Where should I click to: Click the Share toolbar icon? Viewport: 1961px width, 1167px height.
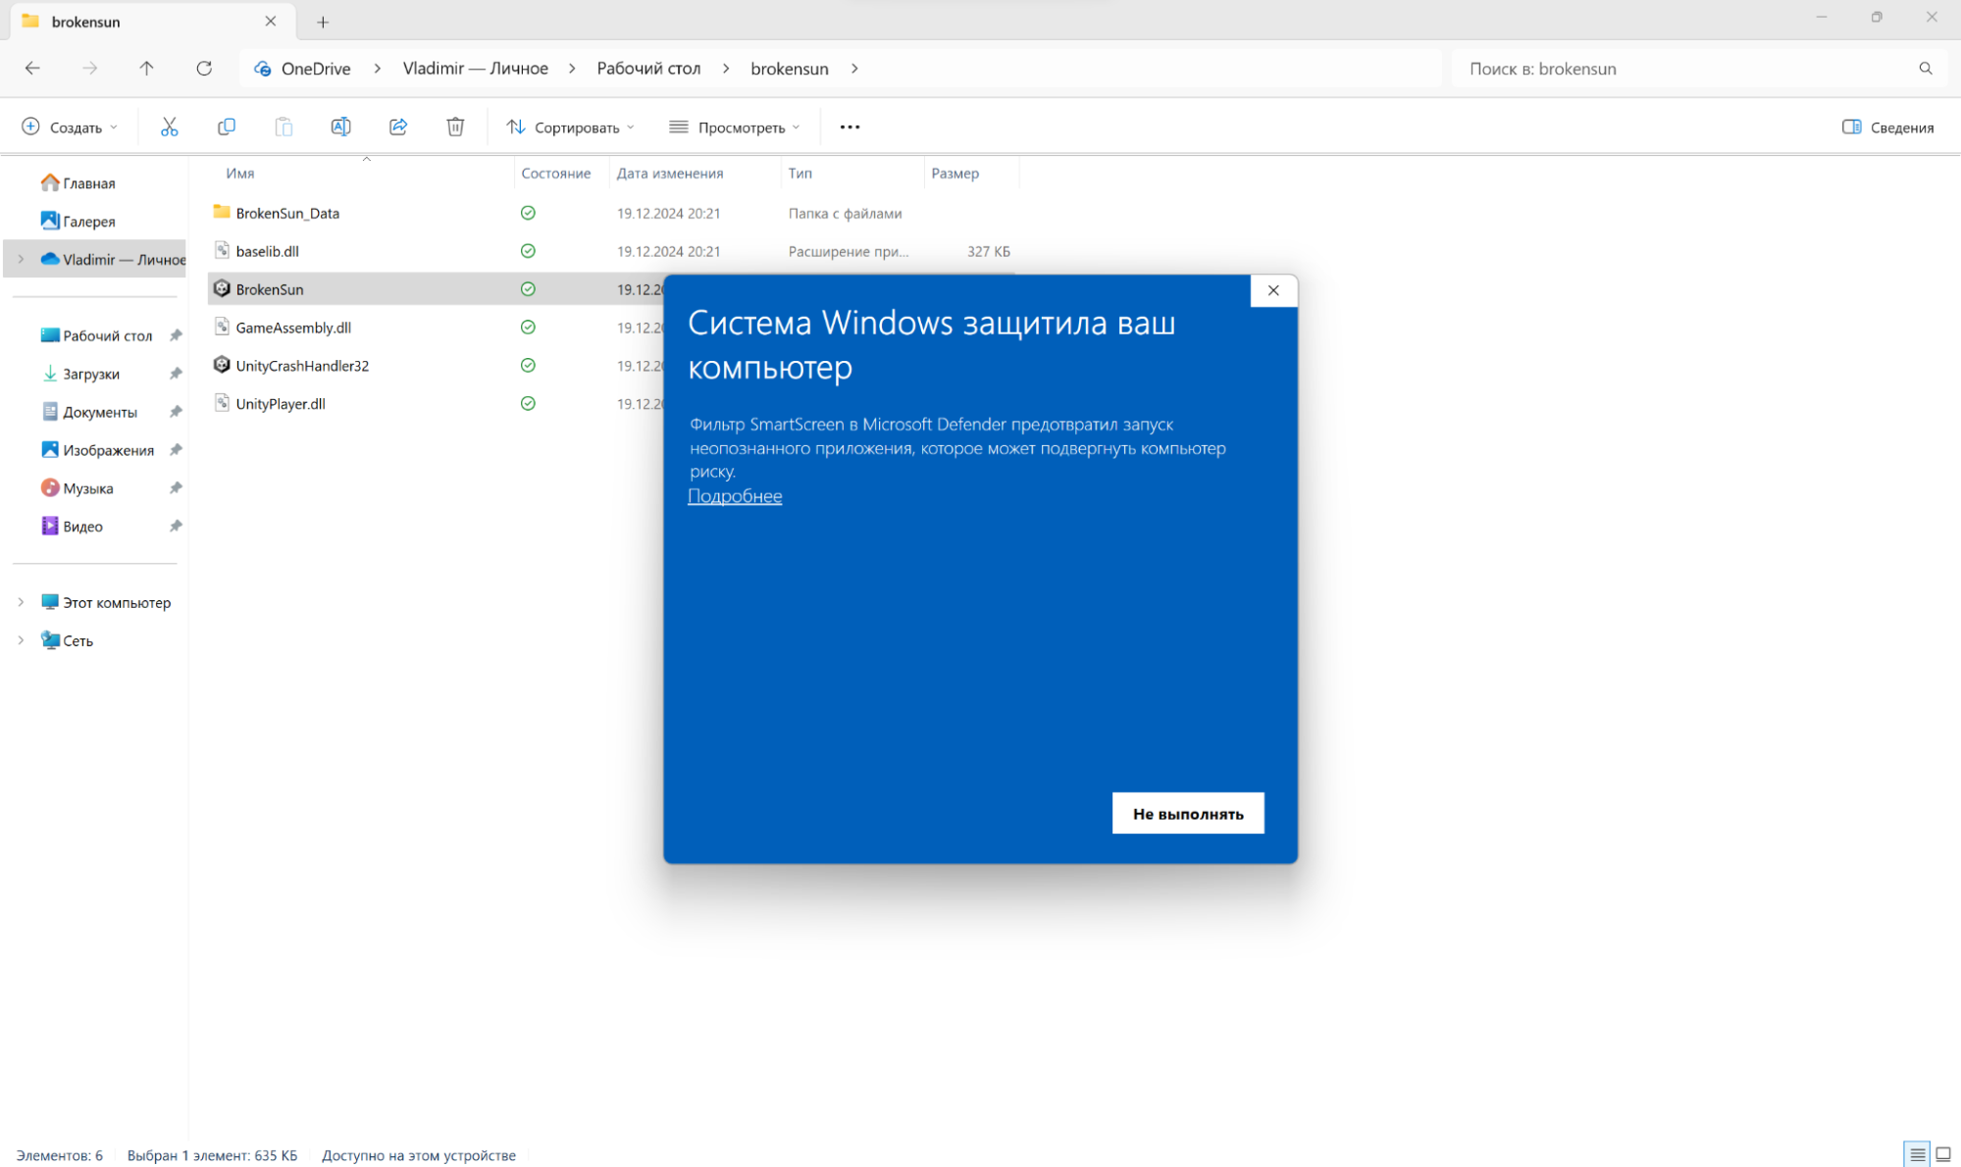pyautogui.click(x=398, y=127)
